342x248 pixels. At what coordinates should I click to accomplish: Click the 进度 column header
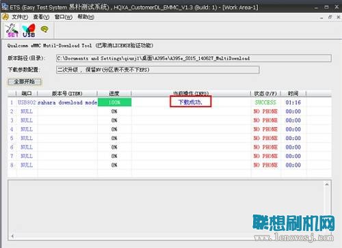[x=114, y=94]
